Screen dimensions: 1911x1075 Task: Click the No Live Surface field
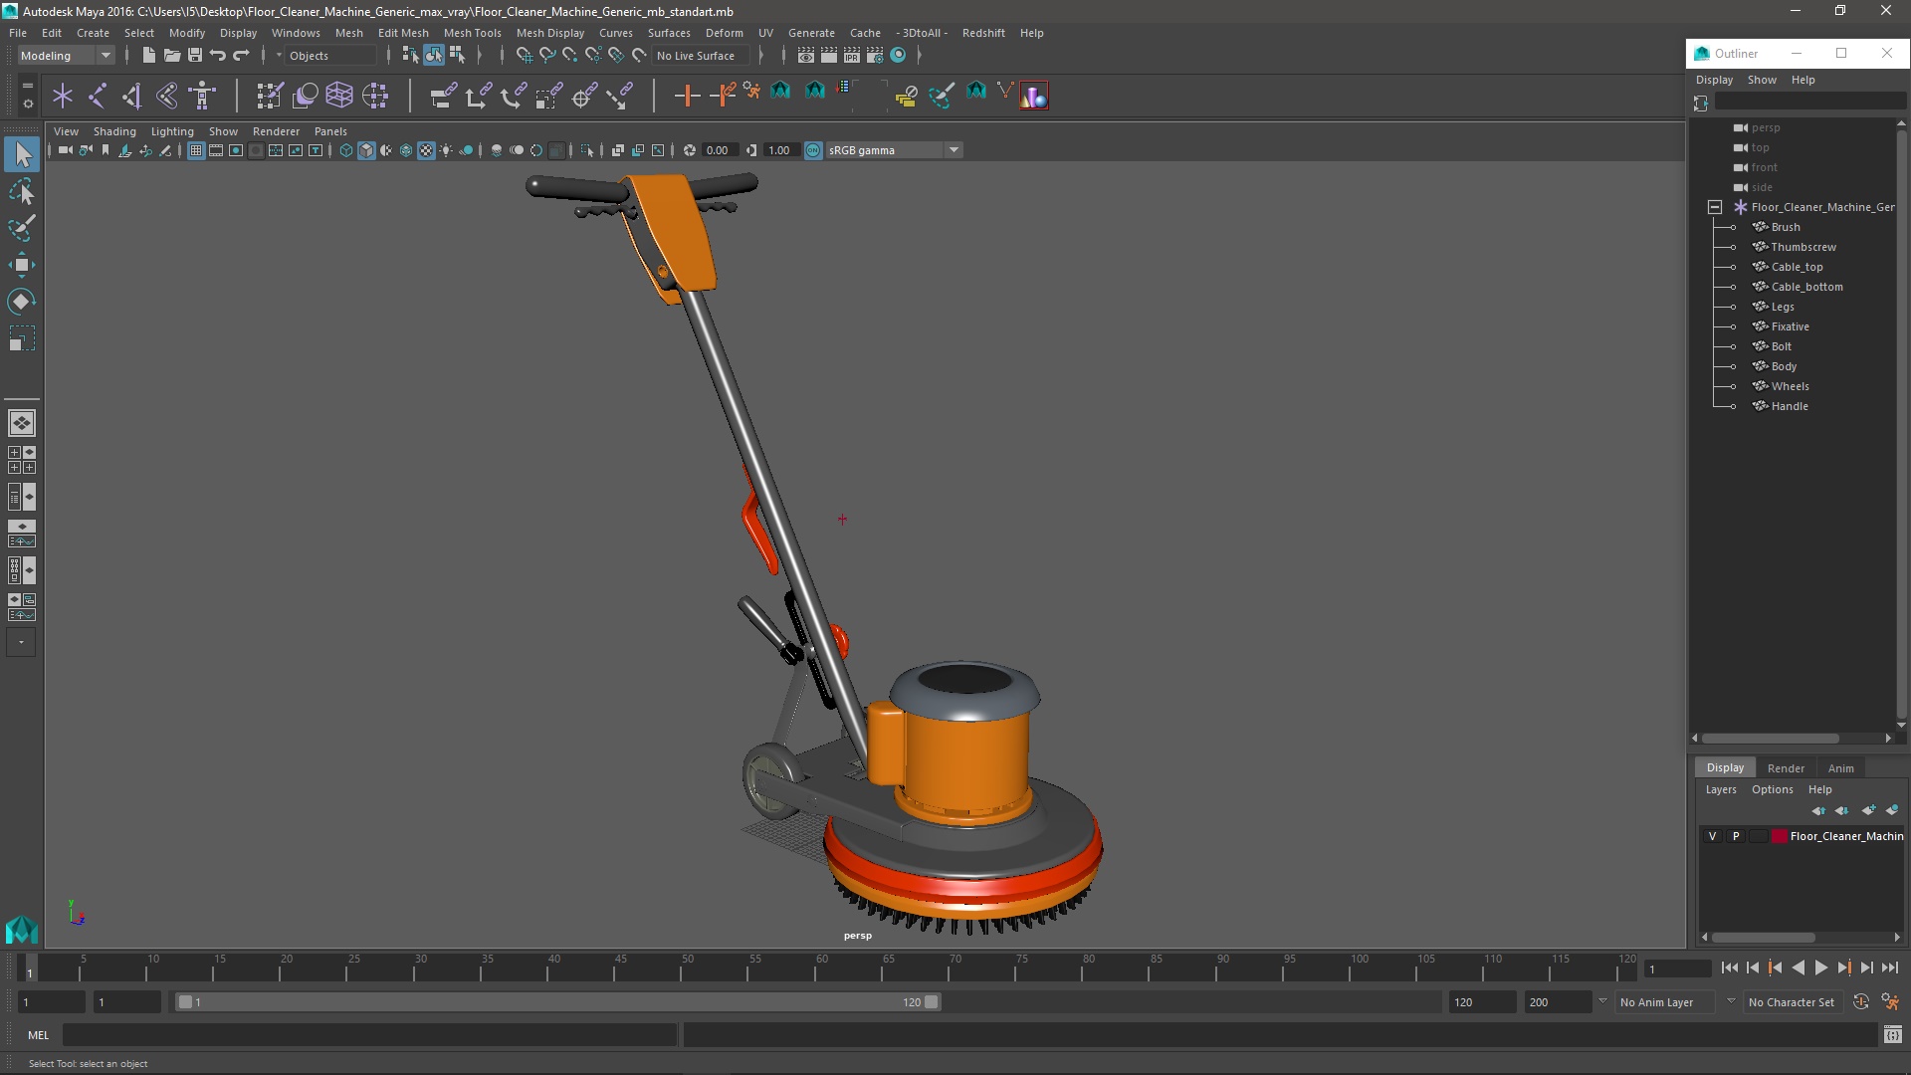pos(703,56)
